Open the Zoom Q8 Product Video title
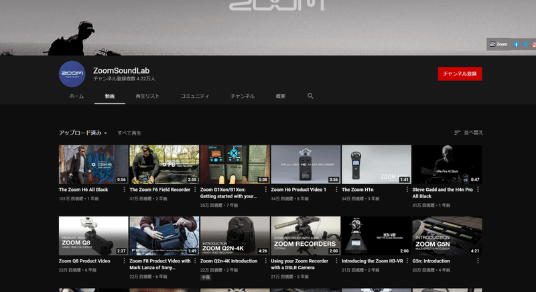536x292 pixels. (x=84, y=261)
